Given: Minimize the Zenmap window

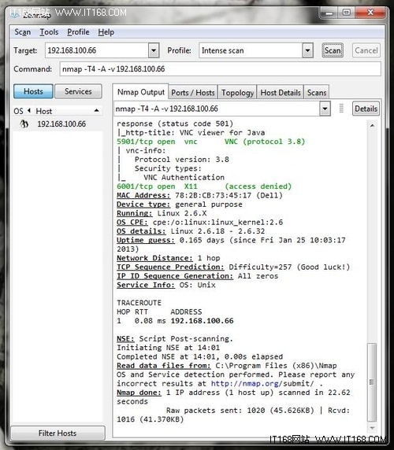Looking at the screenshot, I should 329,13.
